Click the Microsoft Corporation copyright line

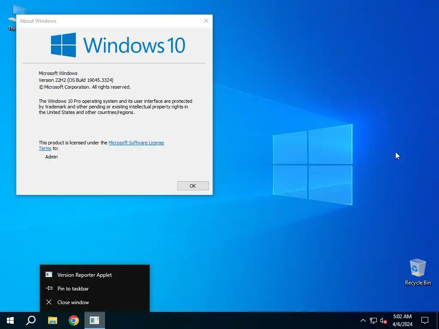[84, 87]
